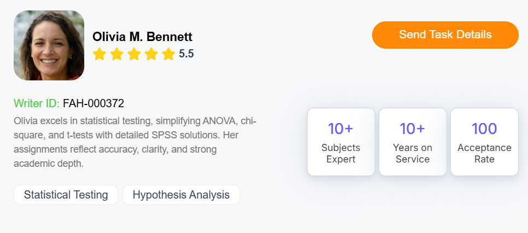Select the Hypothesis Analysis tag

(x=181, y=195)
